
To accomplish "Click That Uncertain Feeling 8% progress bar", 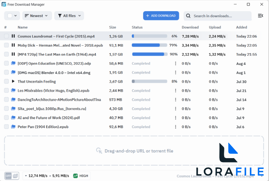I will pyautogui.click(x=149, y=81).
